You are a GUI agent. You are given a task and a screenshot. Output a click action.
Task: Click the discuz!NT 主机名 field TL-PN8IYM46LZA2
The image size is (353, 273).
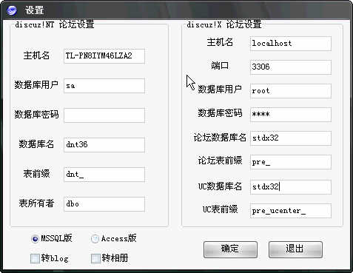point(104,56)
